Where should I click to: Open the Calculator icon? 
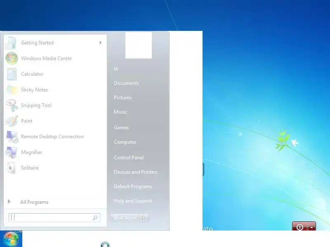click(x=12, y=74)
